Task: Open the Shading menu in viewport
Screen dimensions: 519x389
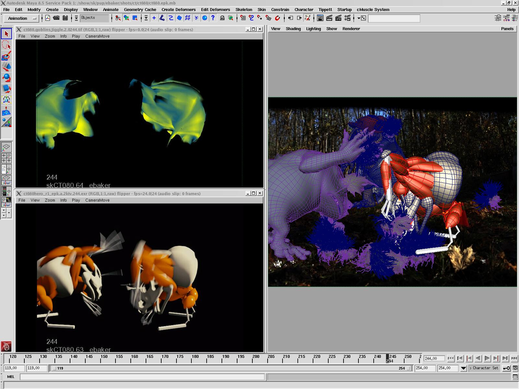Action: [293, 29]
